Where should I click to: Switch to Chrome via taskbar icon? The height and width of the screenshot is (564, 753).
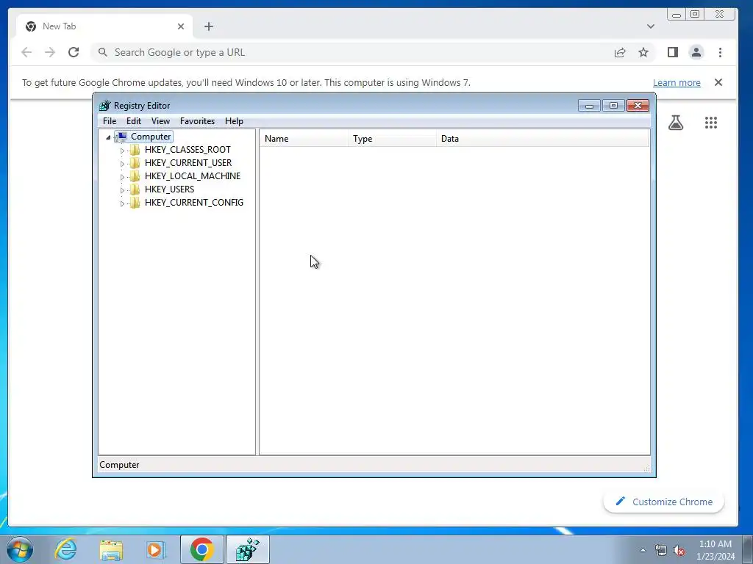point(201,549)
